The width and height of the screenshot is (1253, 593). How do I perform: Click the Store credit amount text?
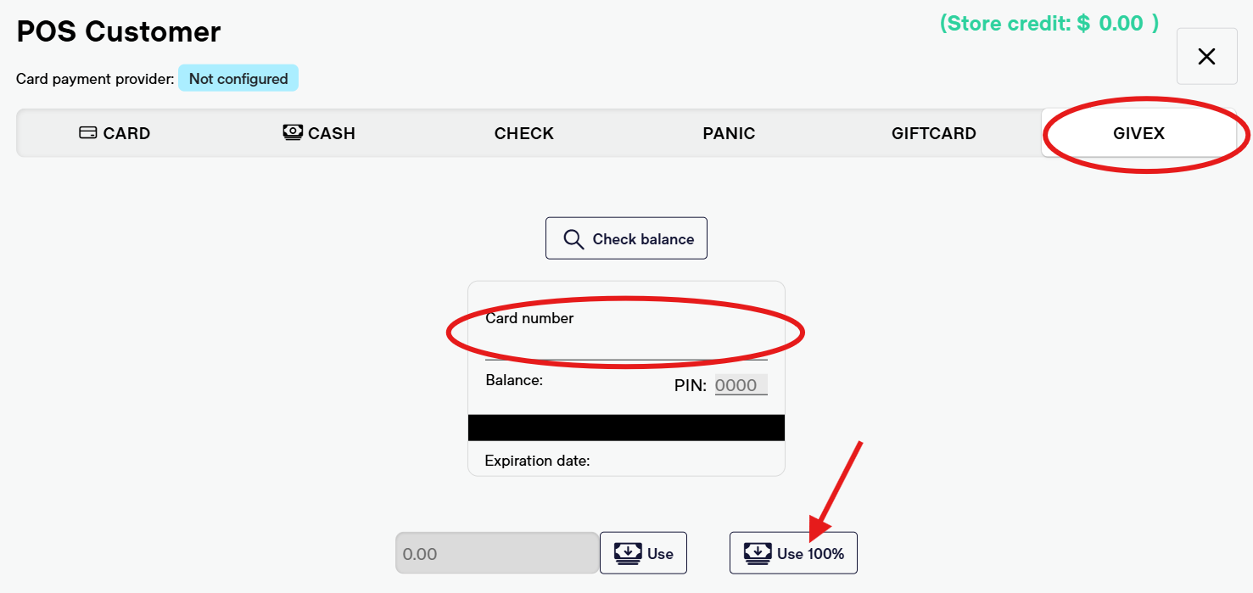tap(1049, 24)
